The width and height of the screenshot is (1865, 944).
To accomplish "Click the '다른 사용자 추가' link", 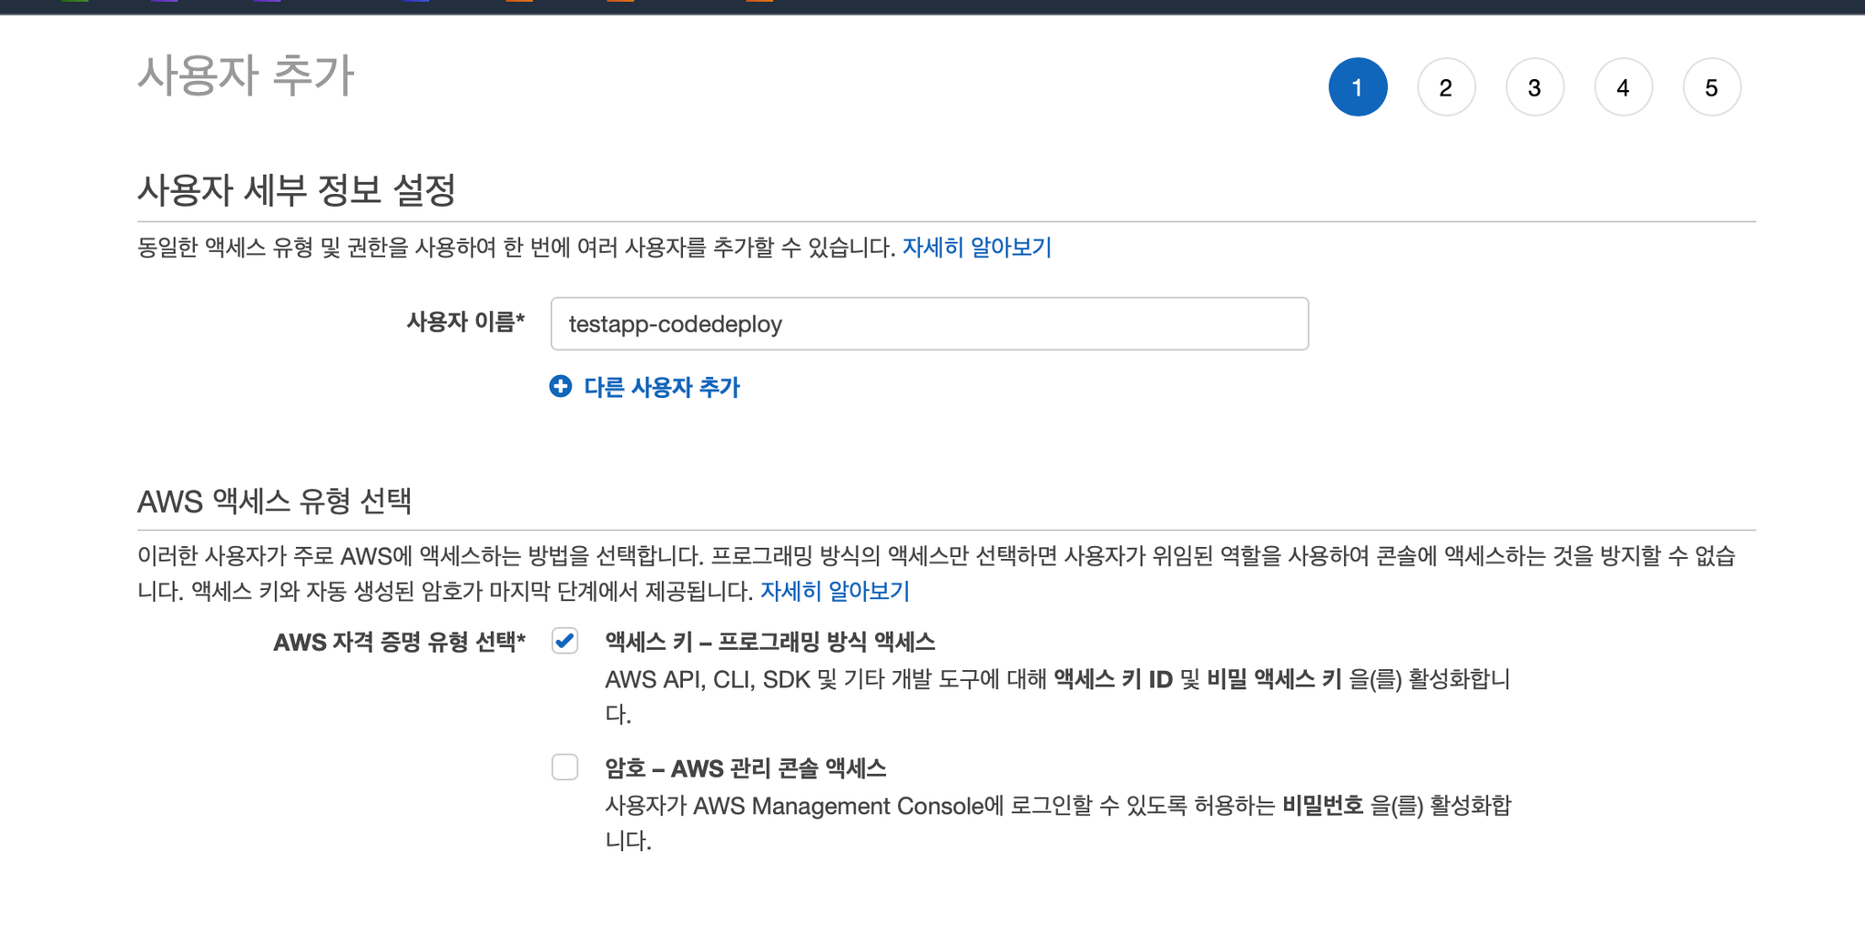I will point(662,387).
